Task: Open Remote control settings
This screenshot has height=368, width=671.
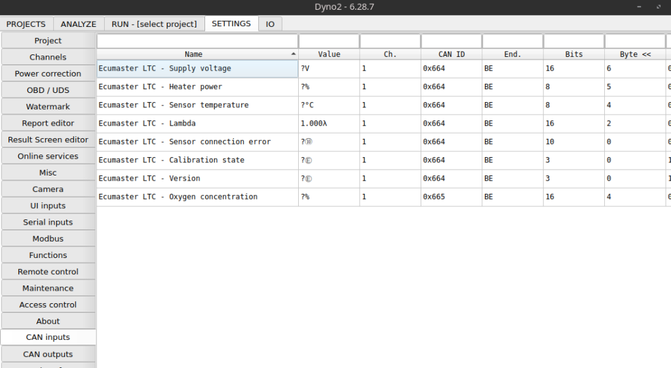Action: coord(48,272)
